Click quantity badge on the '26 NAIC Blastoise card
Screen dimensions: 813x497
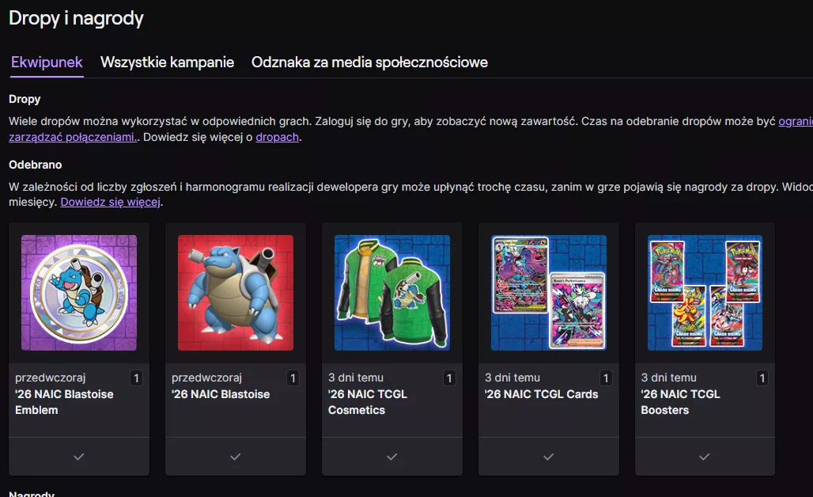pyautogui.click(x=293, y=378)
